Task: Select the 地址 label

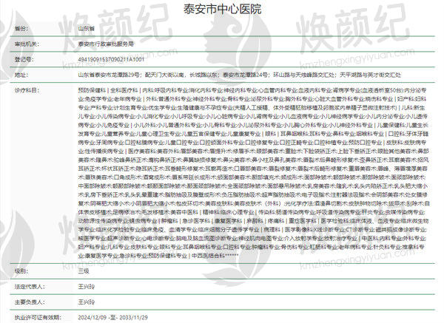Action: [x=21, y=75]
